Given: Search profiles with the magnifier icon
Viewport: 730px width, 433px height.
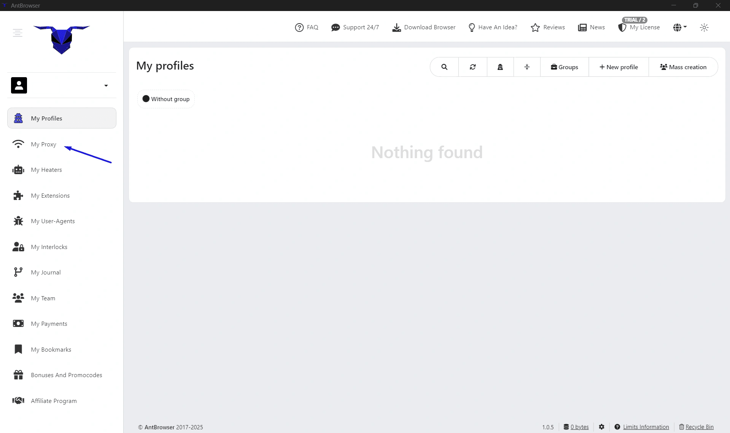Looking at the screenshot, I should [444, 67].
